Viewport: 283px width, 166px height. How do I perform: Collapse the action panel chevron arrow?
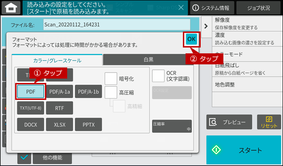click(x=206, y=26)
